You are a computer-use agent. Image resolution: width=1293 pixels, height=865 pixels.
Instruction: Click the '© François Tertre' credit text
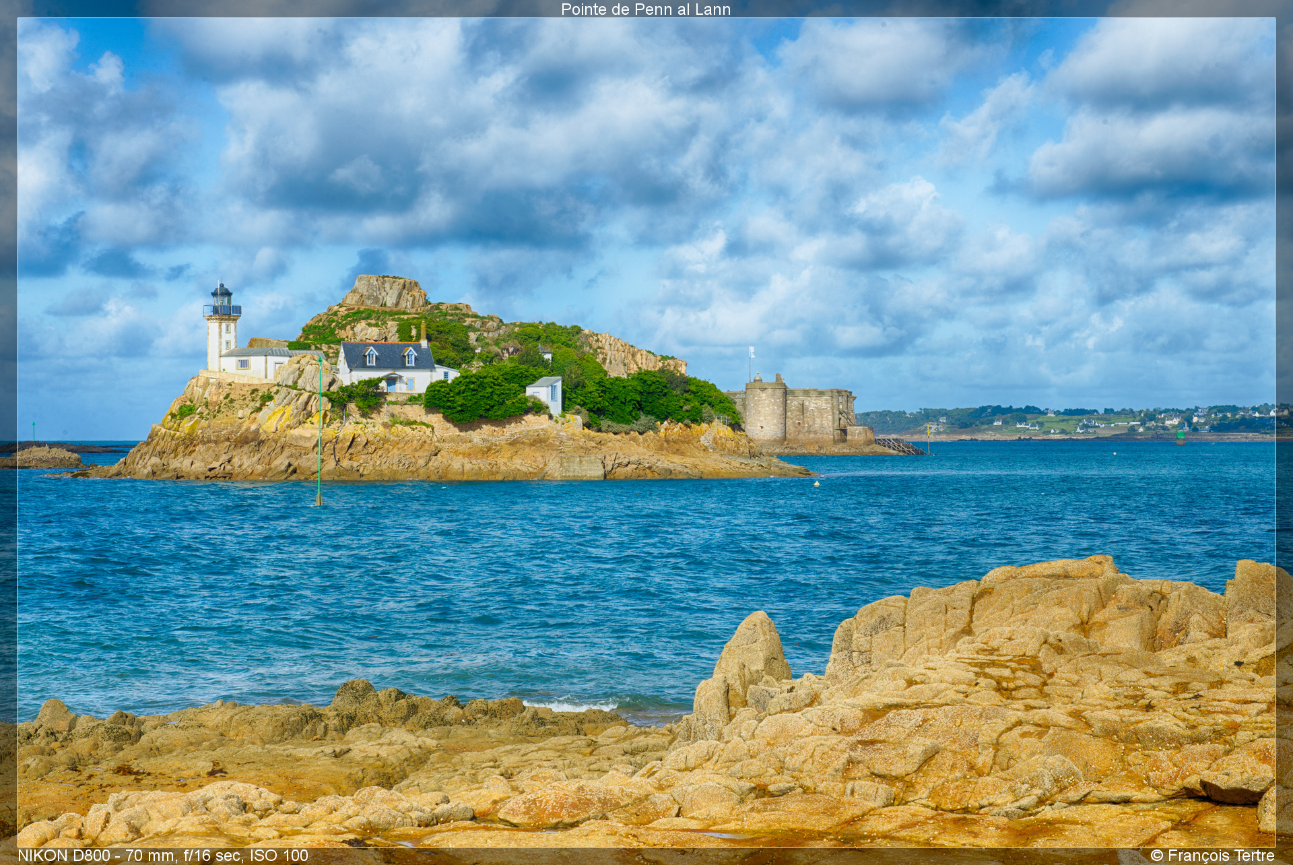pyautogui.click(x=1212, y=856)
